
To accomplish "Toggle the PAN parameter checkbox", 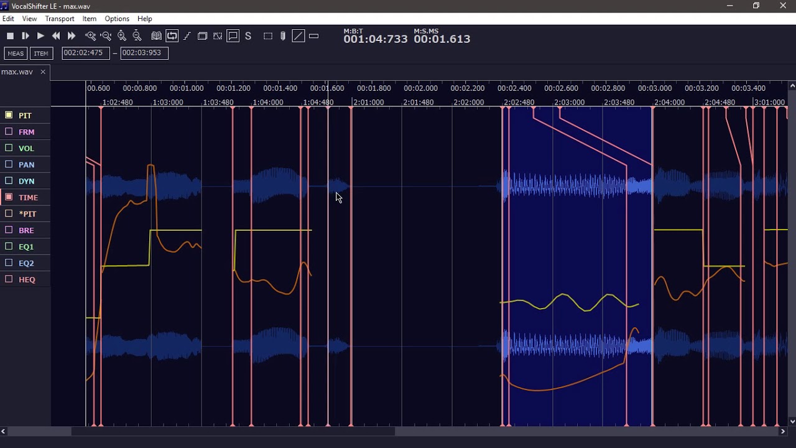I will click(x=9, y=164).
